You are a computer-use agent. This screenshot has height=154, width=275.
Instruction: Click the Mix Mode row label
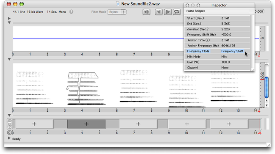tap(194, 57)
